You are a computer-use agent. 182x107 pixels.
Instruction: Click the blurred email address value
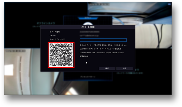(x=89, y=36)
